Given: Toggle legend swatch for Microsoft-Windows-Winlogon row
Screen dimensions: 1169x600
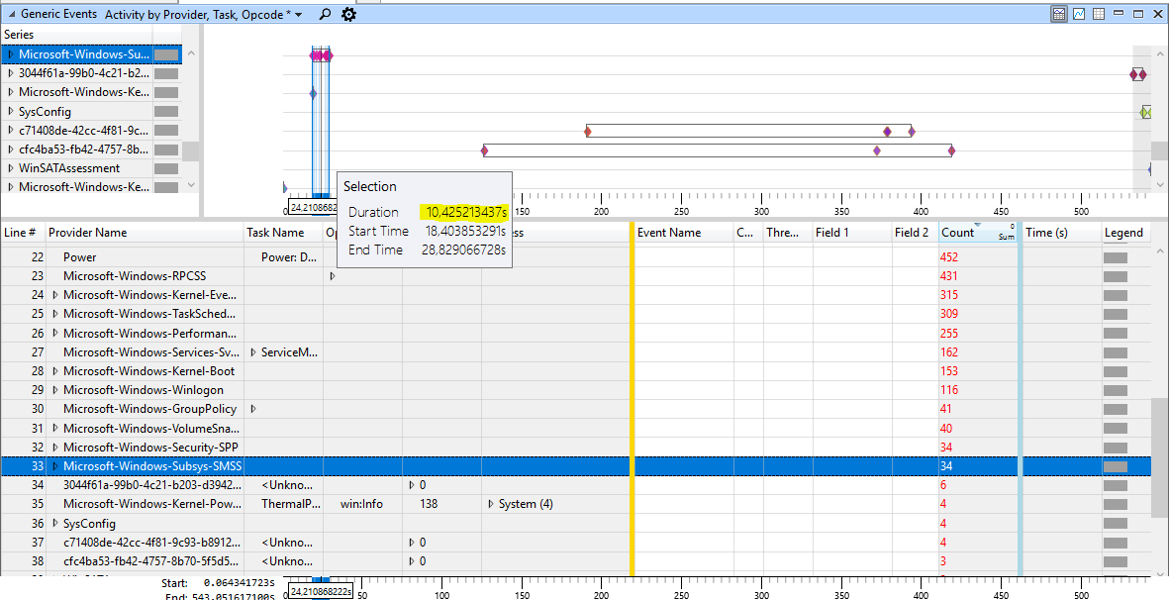Looking at the screenshot, I should [1116, 390].
